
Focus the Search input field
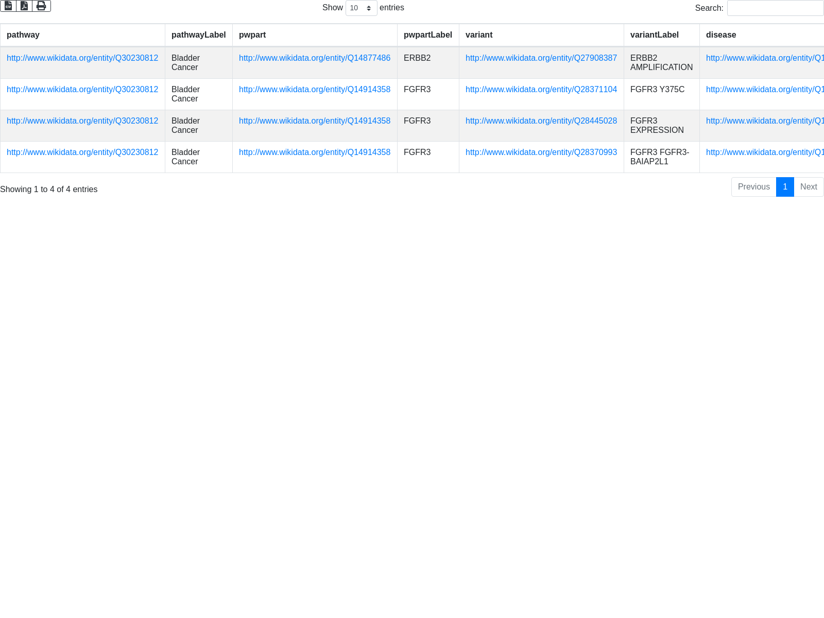coord(775,8)
